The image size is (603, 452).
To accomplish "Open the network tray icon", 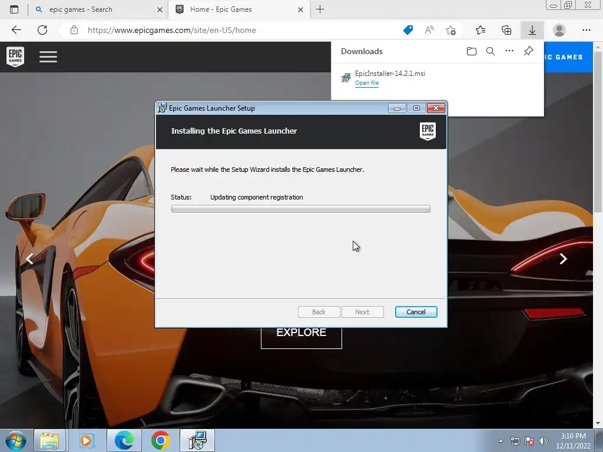I will coord(515,441).
